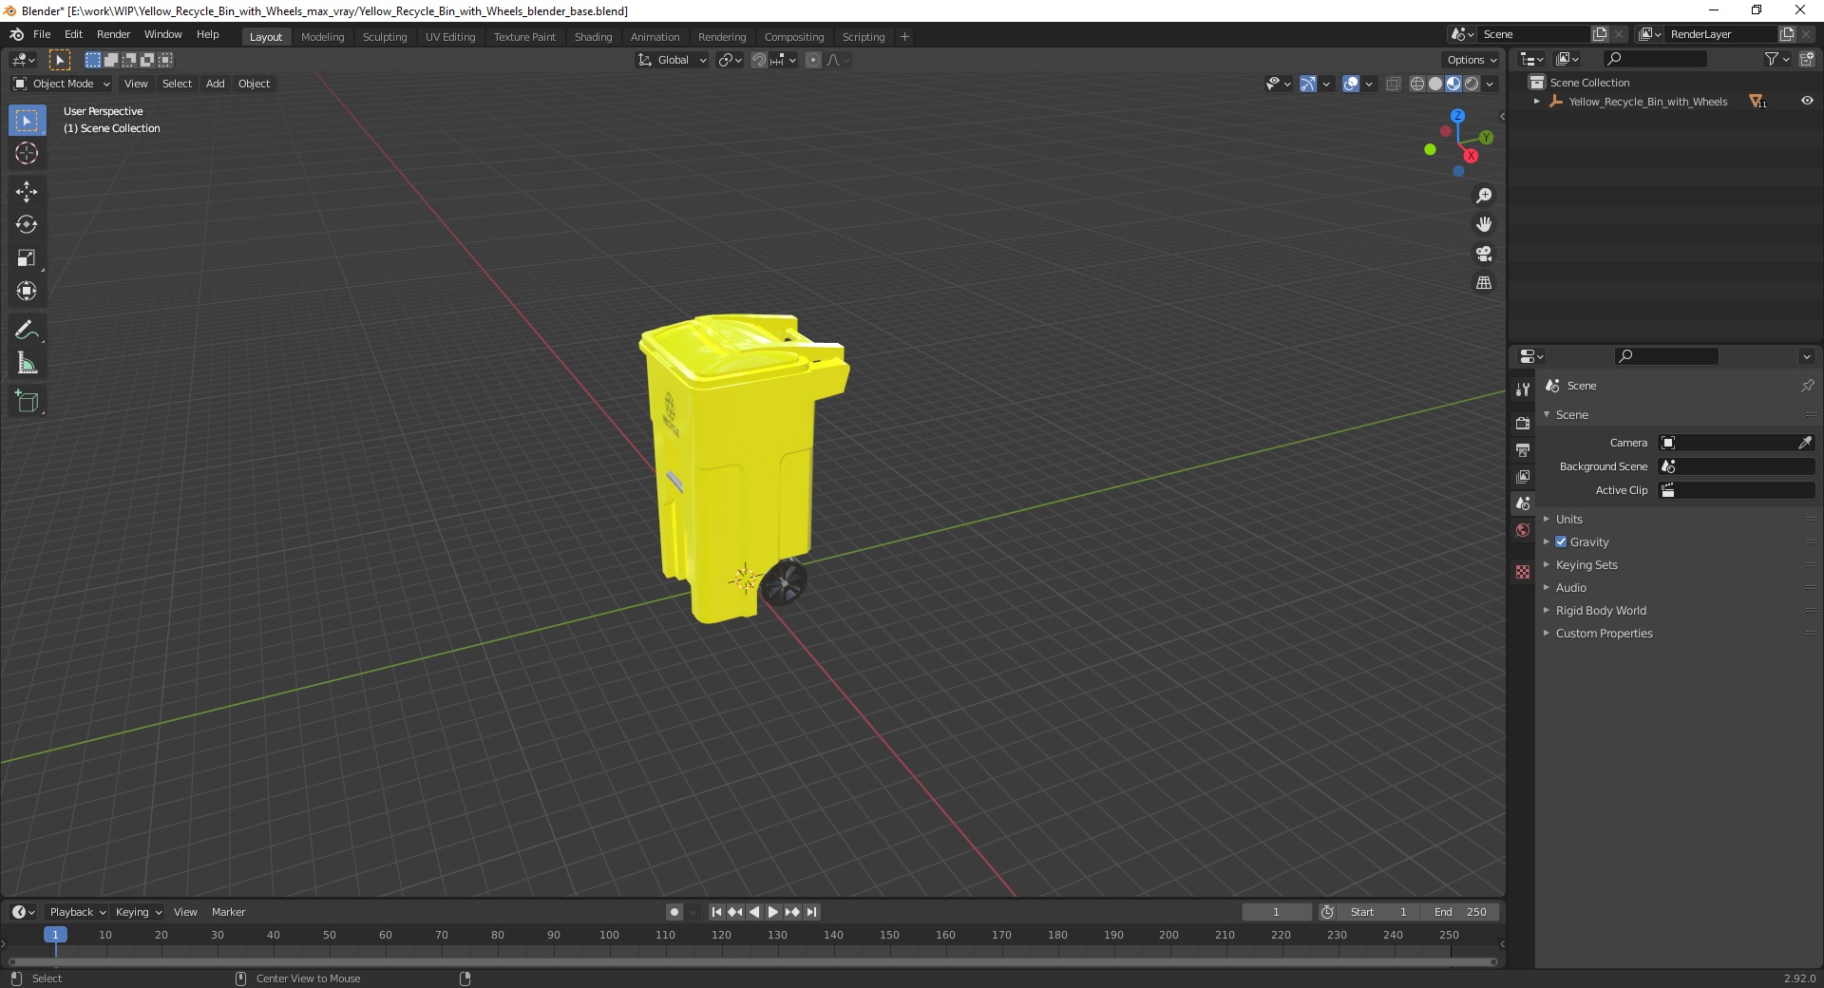Select the Cursor tool

tap(27, 153)
